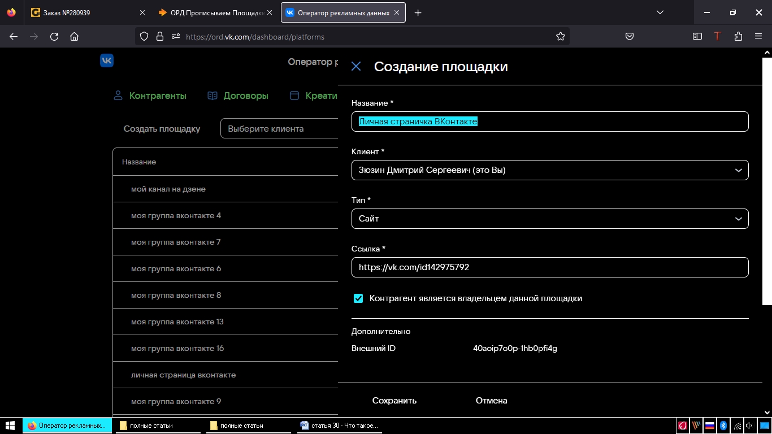Select row моя группа вконтакте 4
The image size is (772, 434).
click(225, 215)
